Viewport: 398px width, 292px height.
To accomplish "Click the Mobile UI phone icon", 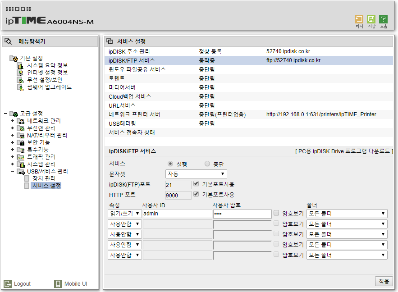I will [58, 283].
